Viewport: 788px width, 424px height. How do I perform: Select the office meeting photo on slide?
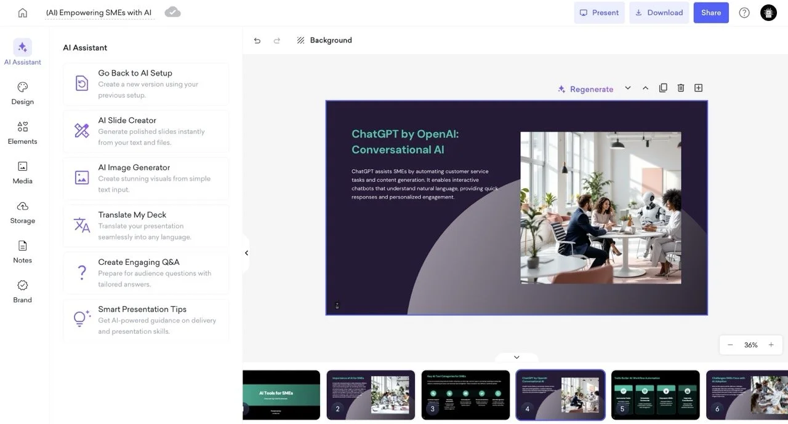(x=601, y=208)
